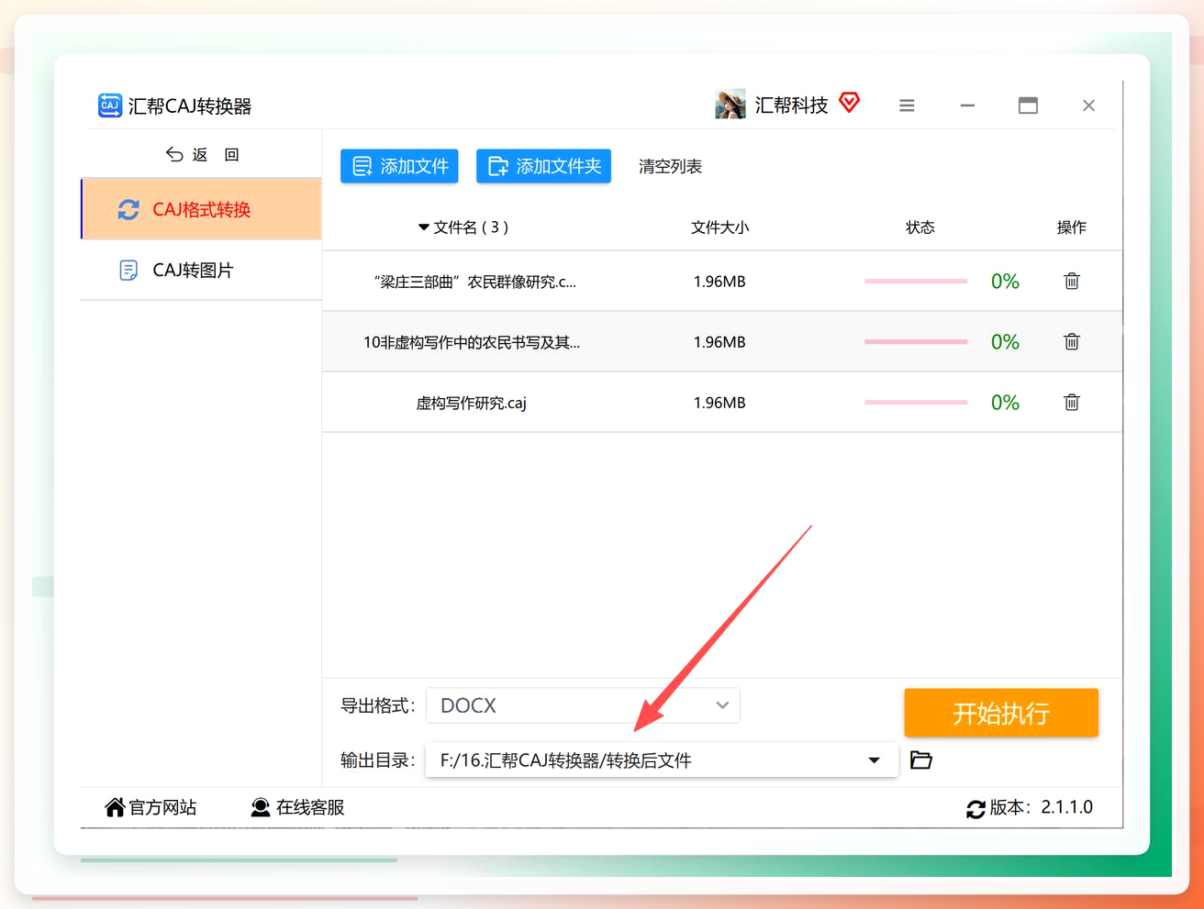Open 官方网站 link

pyautogui.click(x=151, y=807)
